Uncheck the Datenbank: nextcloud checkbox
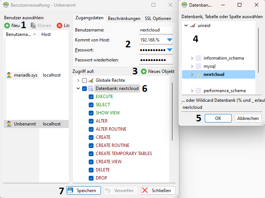Viewport: 265px width, 198px height. pos(84,88)
